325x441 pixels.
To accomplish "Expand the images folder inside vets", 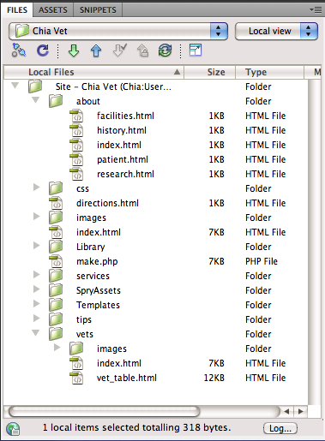I will (x=57, y=348).
